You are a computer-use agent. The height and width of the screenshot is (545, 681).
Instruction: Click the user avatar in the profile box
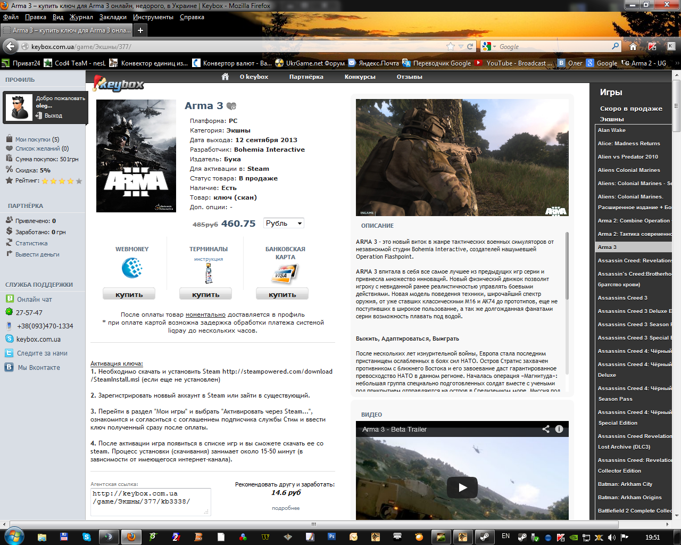point(20,107)
